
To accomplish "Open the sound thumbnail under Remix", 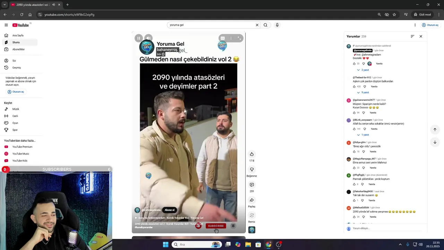I will point(252,230).
